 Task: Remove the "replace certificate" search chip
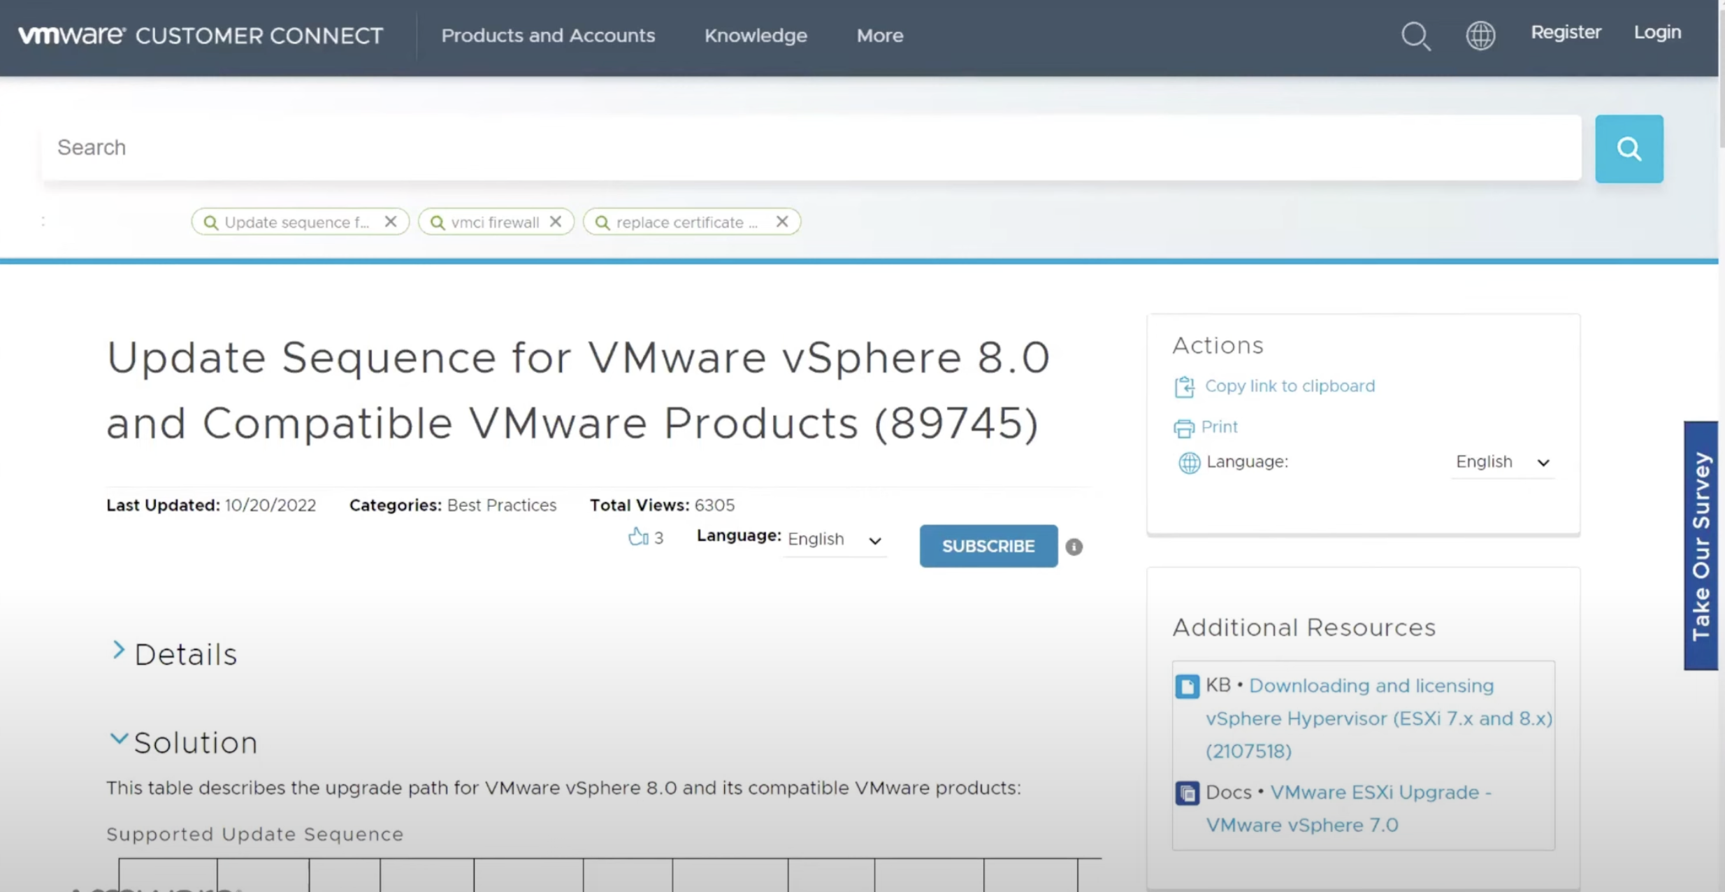pyautogui.click(x=782, y=222)
